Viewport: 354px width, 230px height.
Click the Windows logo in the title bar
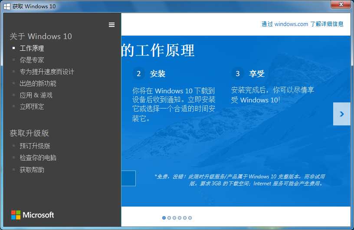click(x=7, y=7)
